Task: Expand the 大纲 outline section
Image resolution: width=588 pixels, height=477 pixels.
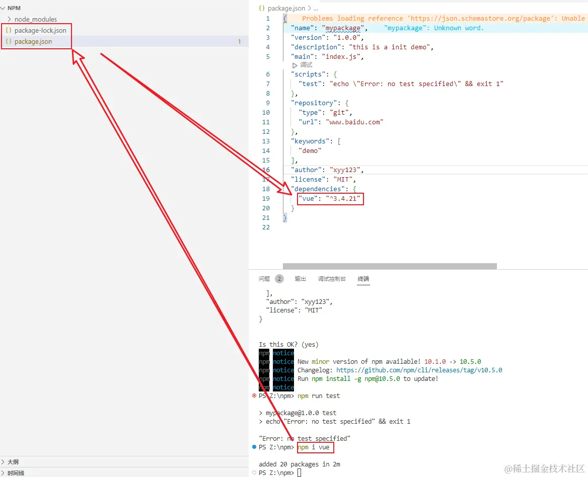Action: click(13, 461)
